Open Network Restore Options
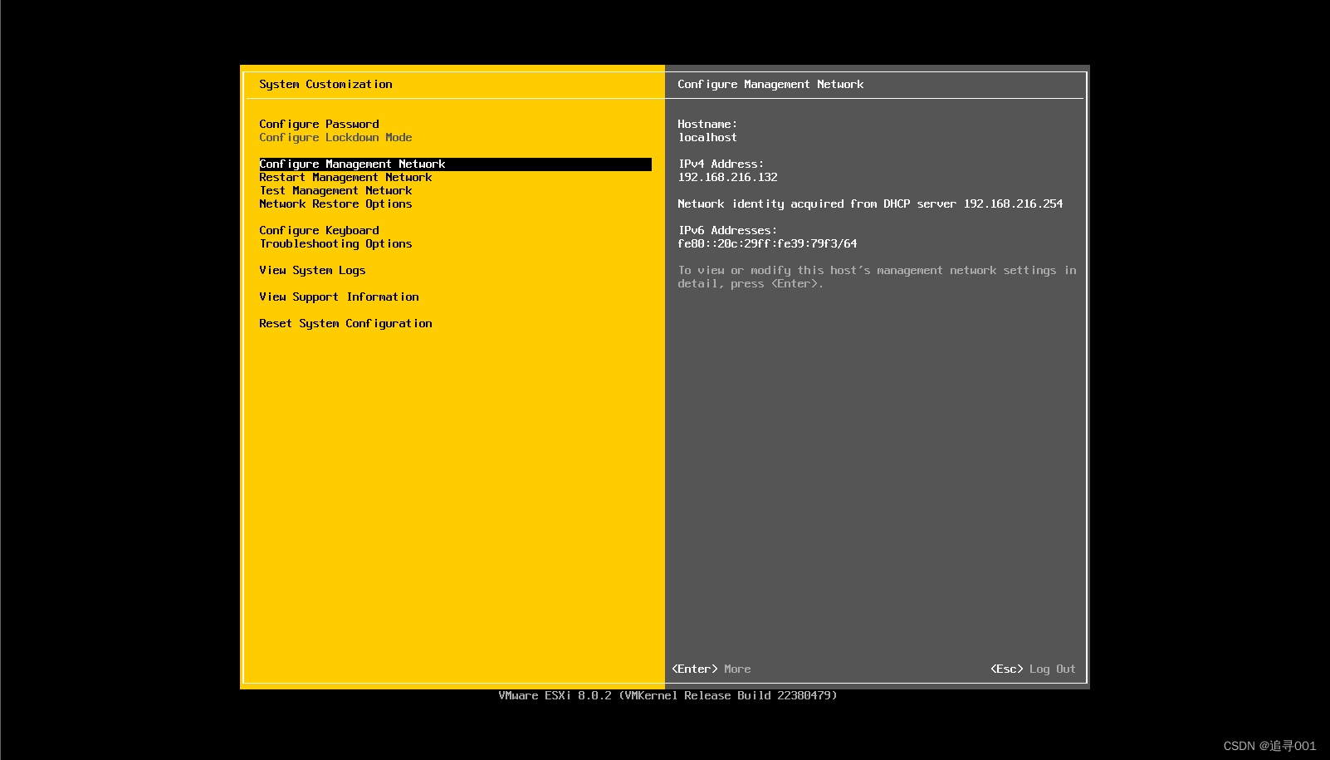Image resolution: width=1330 pixels, height=760 pixels. pyautogui.click(x=335, y=204)
